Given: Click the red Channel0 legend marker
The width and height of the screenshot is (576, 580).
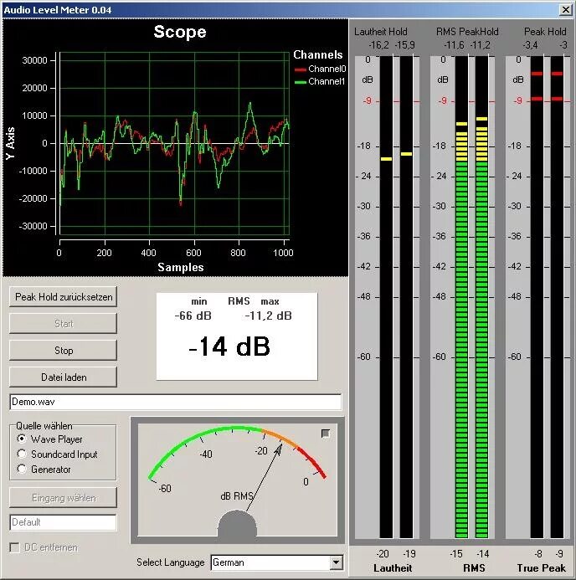Looking at the screenshot, I should coord(300,69).
